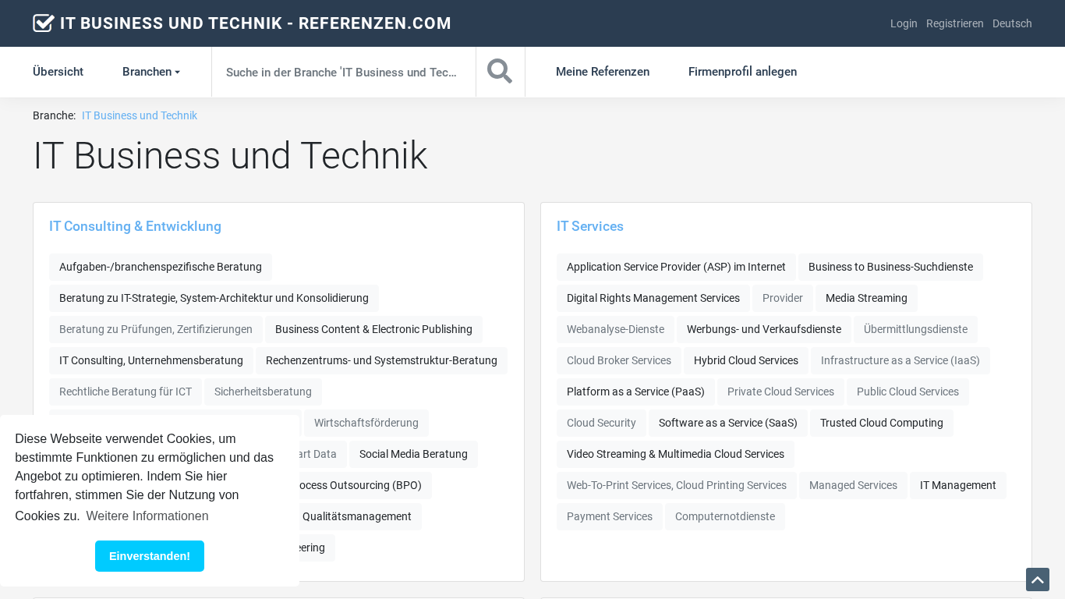Focus the industry search input field

pyautogui.click(x=343, y=72)
